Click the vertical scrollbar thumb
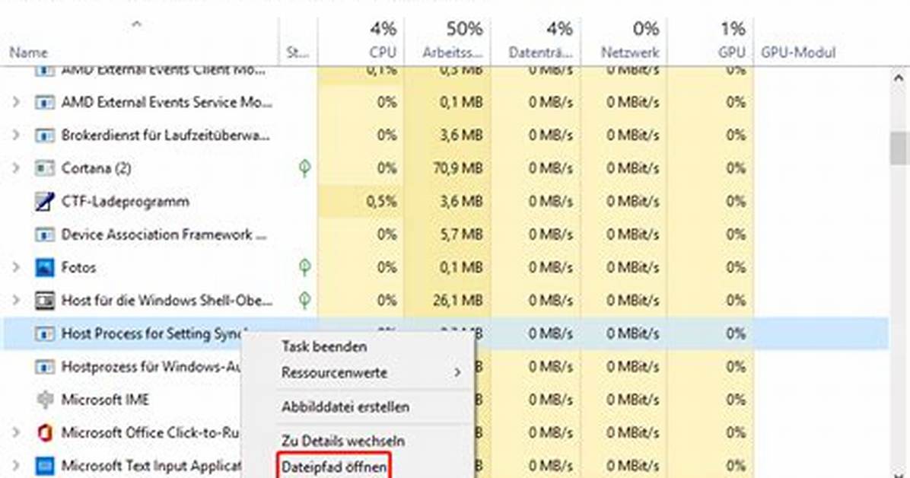 pyautogui.click(x=899, y=148)
